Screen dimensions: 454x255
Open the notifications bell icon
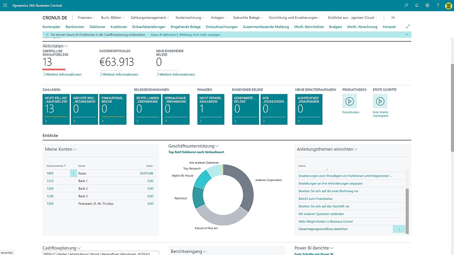pos(417,5)
